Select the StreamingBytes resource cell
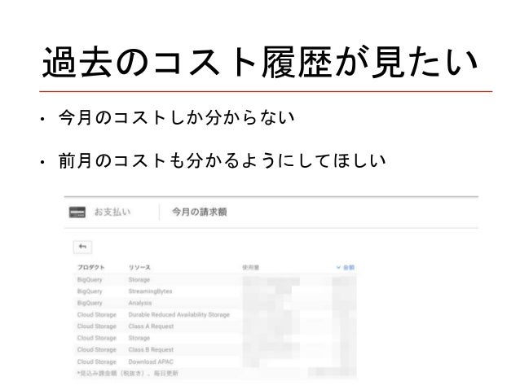 150,291
